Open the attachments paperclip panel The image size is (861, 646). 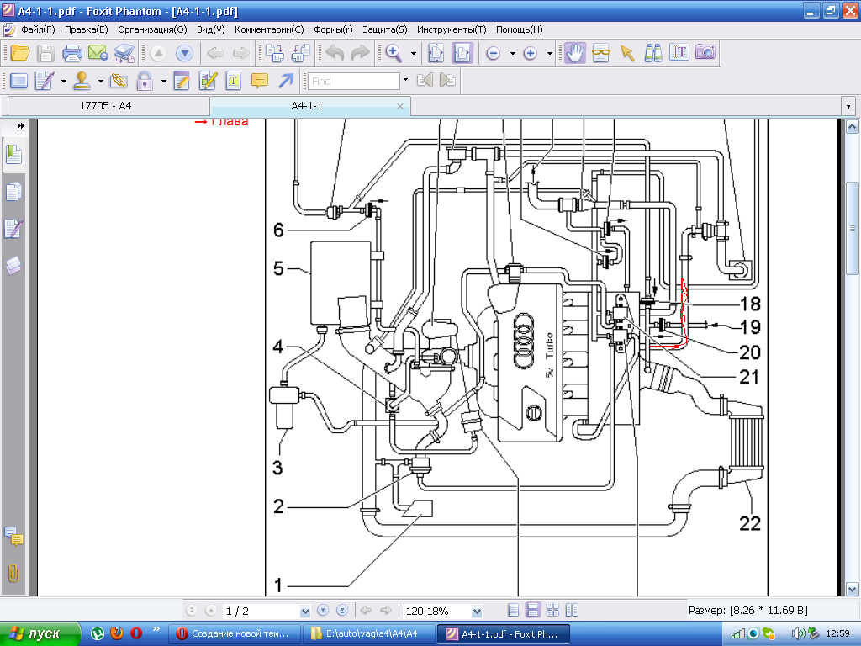[x=13, y=574]
